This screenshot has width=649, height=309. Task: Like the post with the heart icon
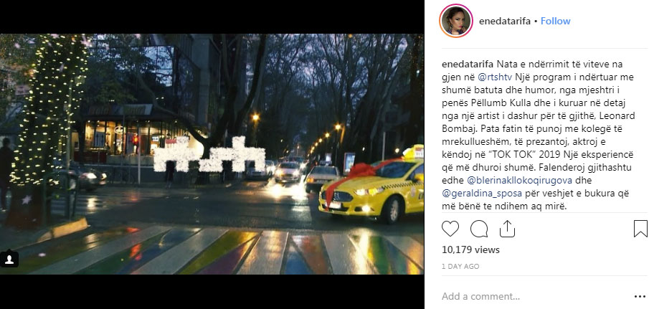[x=450, y=229]
